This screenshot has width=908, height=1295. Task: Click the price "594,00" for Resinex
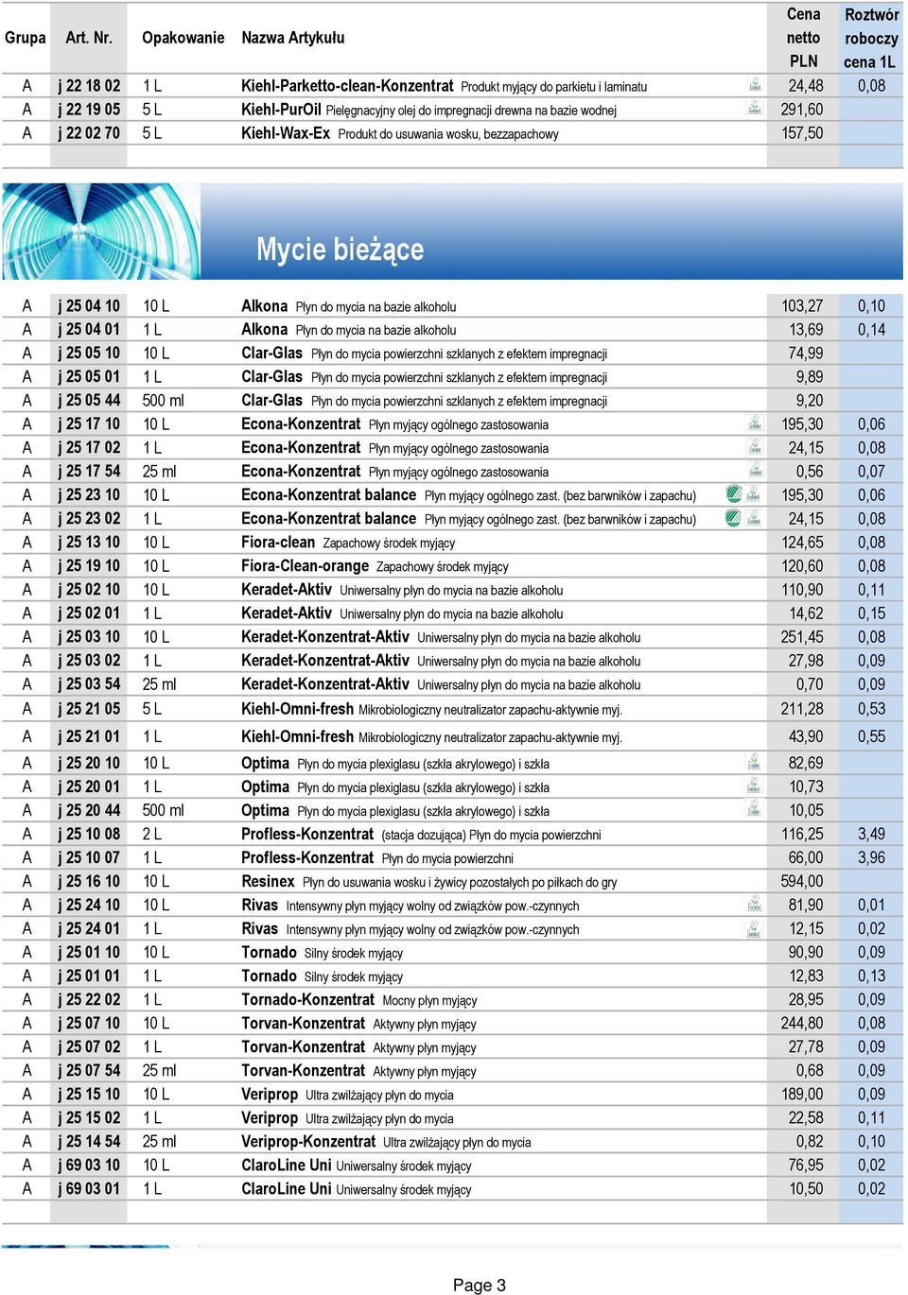(x=802, y=881)
